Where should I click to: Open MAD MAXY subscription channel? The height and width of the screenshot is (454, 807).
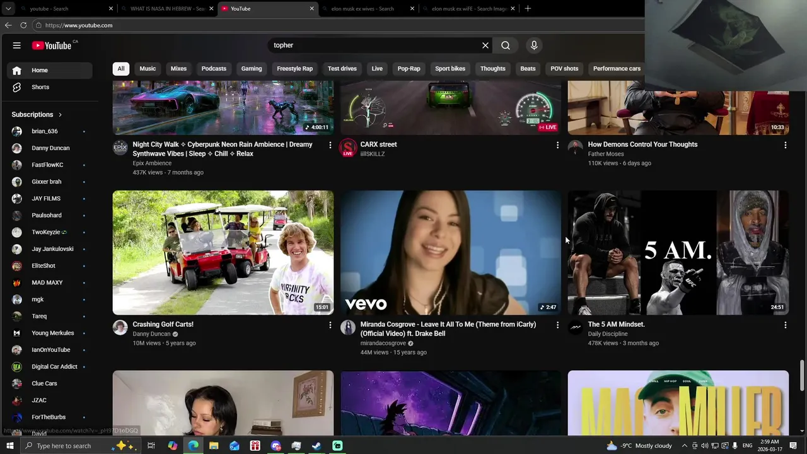coord(50,282)
